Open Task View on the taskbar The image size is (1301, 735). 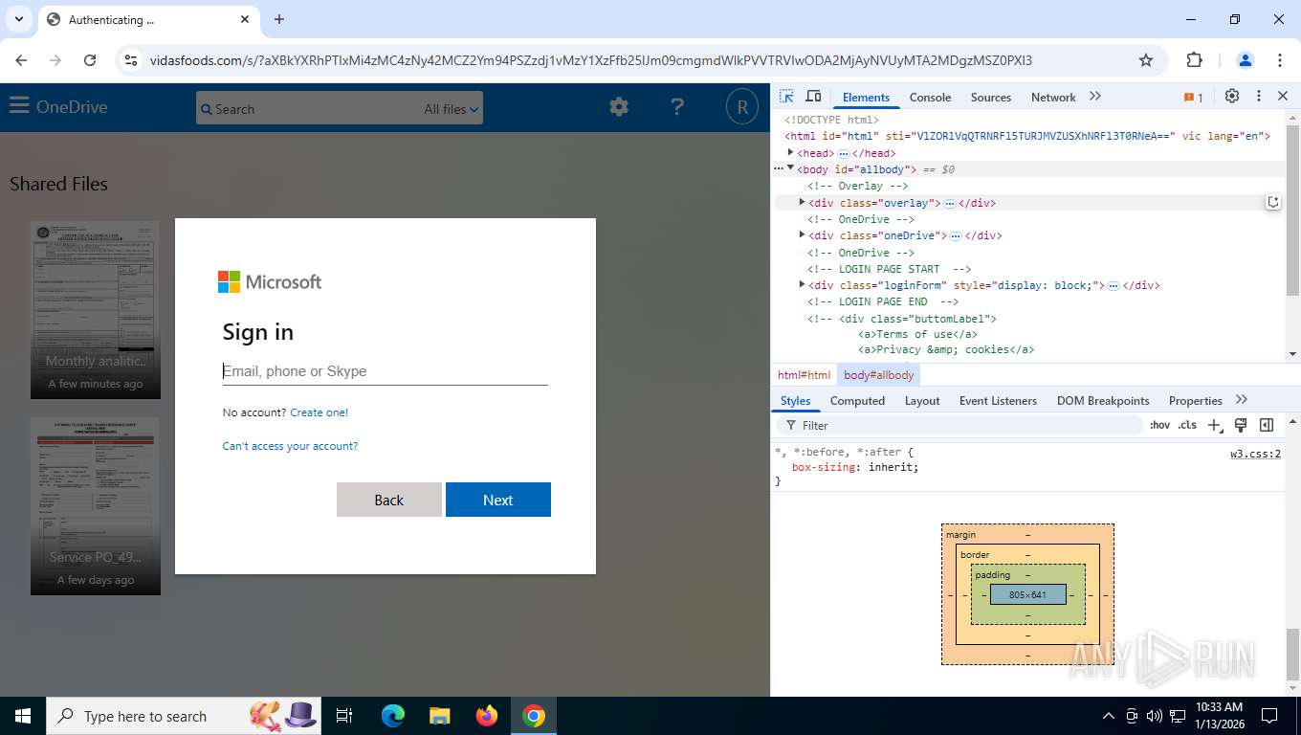coord(344,716)
